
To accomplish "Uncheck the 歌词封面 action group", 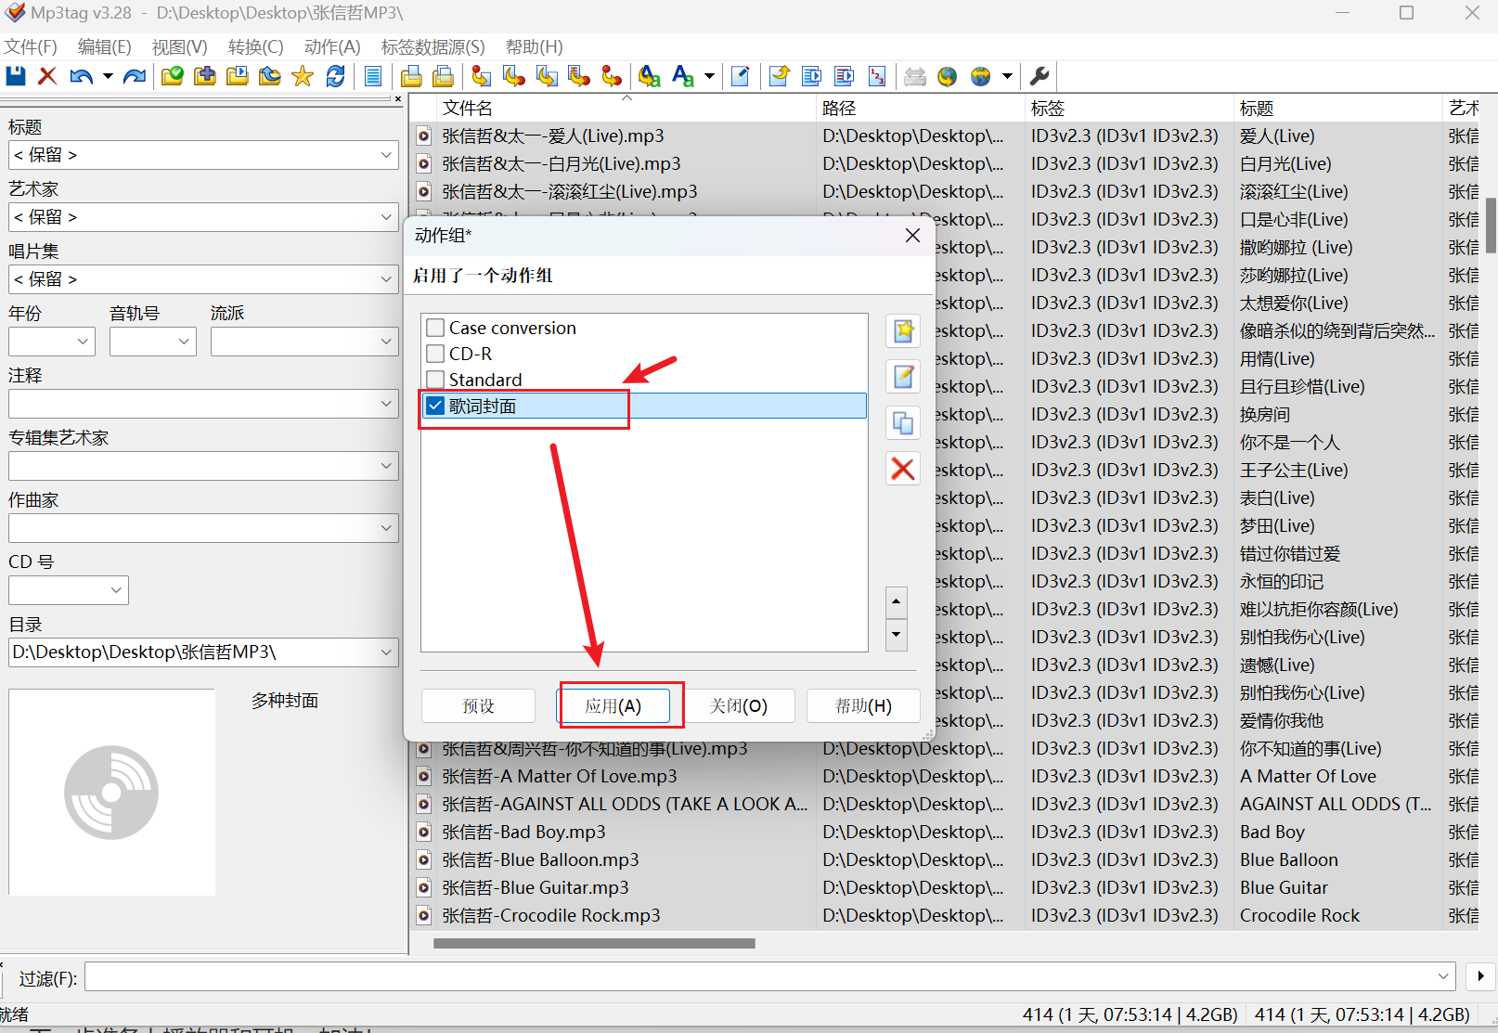I will (435, 406).
